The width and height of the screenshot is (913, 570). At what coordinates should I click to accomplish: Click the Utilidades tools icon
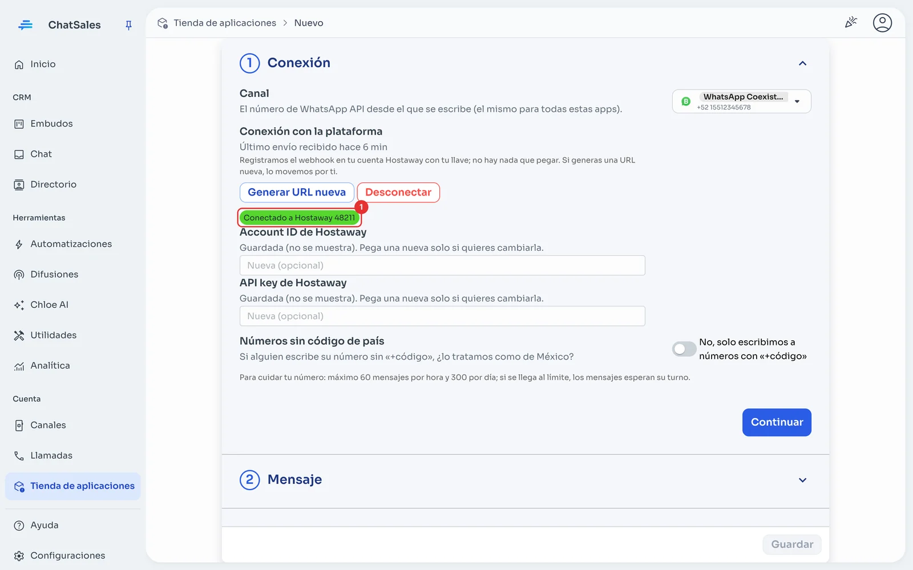coord(19,335)
